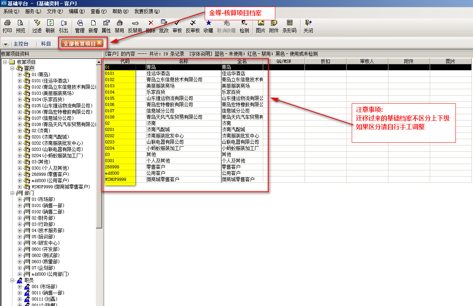The height and width of the screenshot is (306, 473).
Task: Click the 代码 column header
Action: [x=125, y=61]
